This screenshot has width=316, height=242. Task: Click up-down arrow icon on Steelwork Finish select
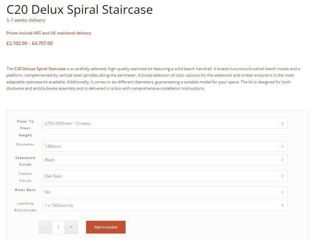(282, 160)
